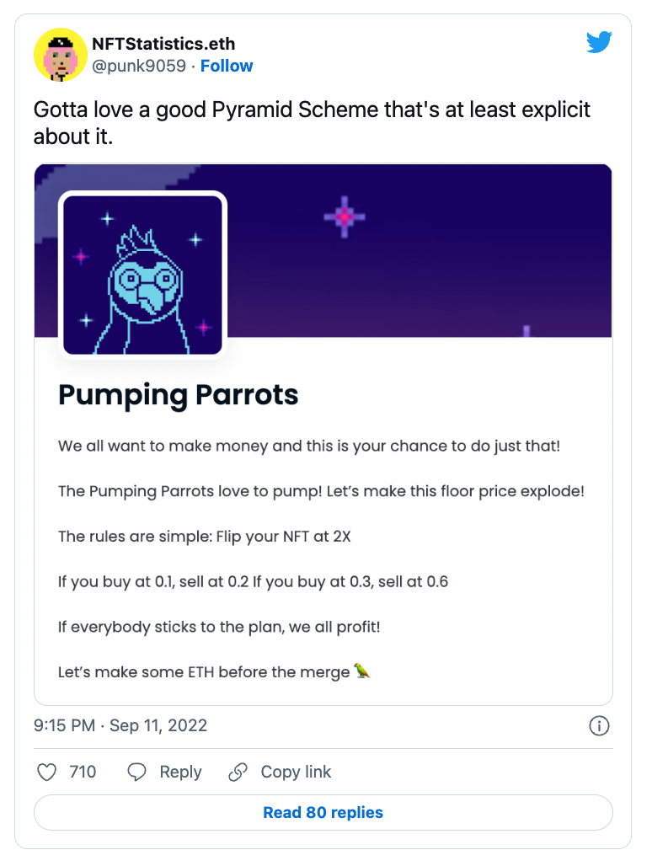Click the 710 likes count
The width and height of the screenshot is (652, 866).
pos(83,772)
